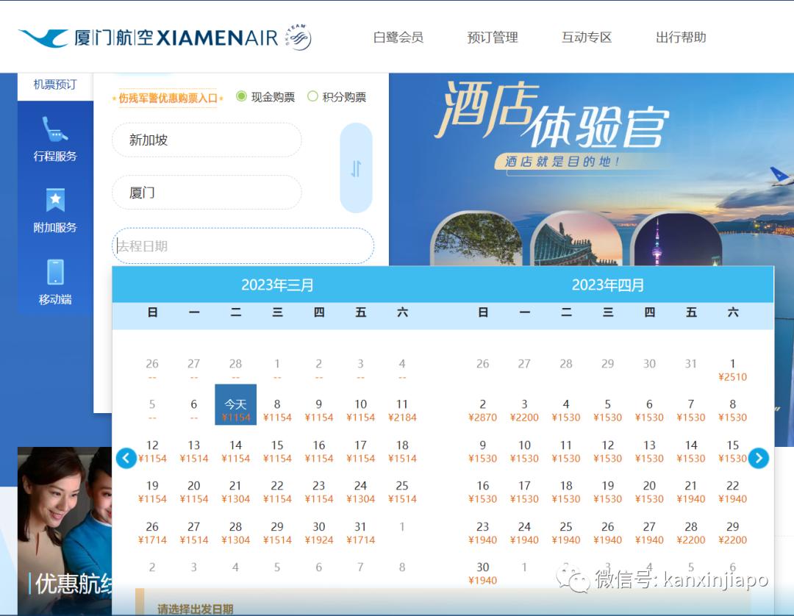Screen dimensions: 794x616
Task: Open the 去程日期 date picker field
Action: coord(243,246)
